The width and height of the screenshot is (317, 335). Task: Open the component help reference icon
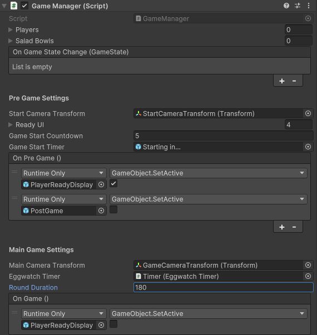coord(286,6)
